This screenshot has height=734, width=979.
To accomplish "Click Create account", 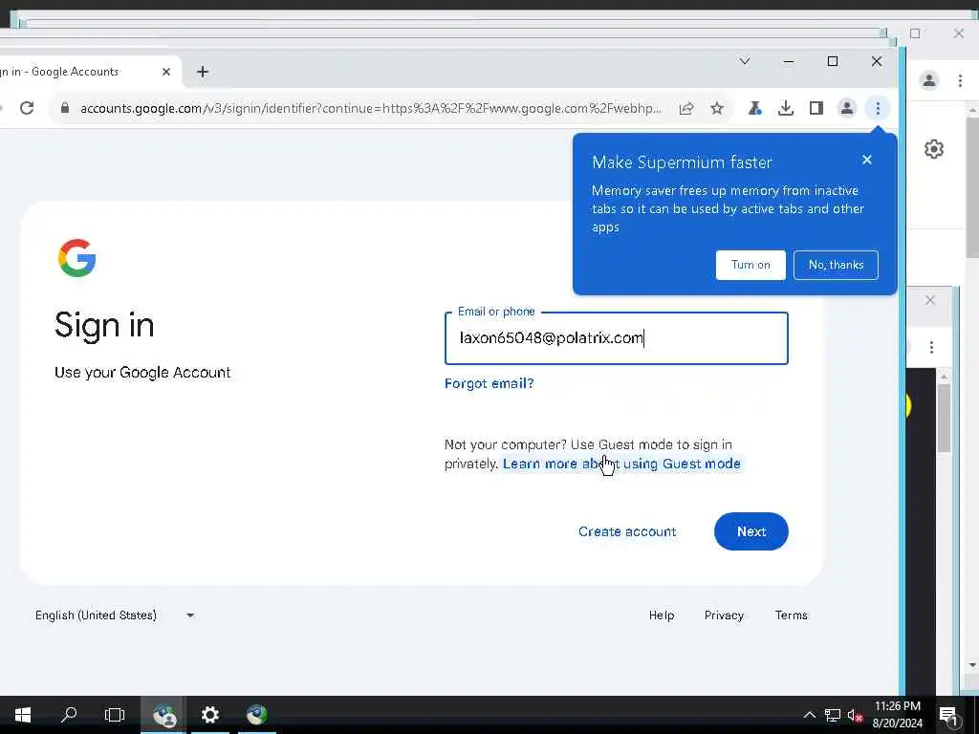I will tap(627, 531).
